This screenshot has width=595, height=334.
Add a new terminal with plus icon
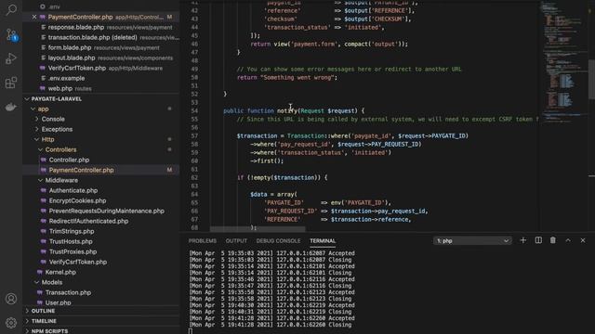(x=522, y=240)
